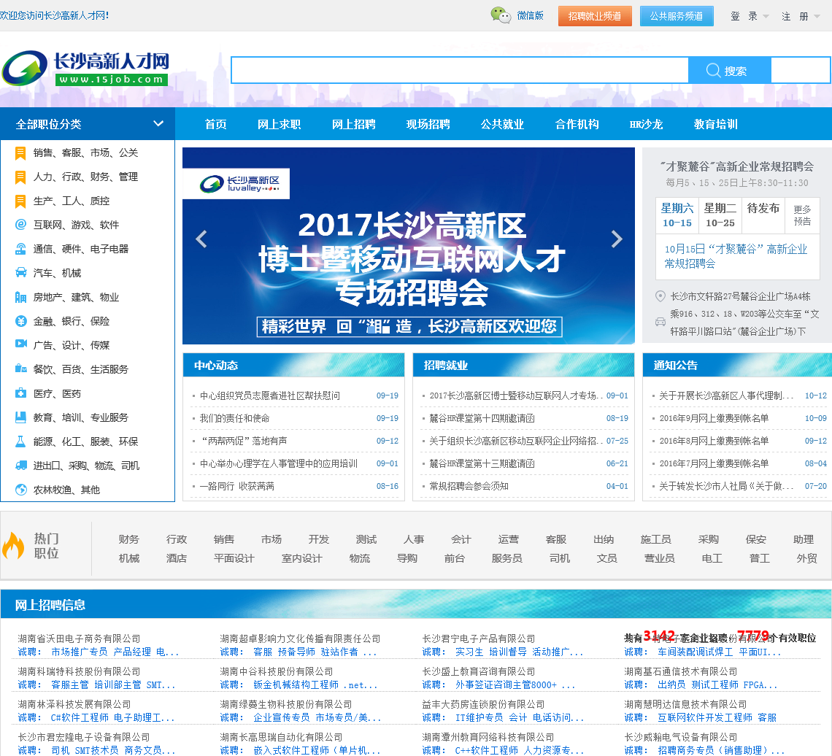The width and height of the screenshot is (832, 756).
Task: Select the 星期六 10-15 tab
Action: pyautogui.click(x=677, y=215)
